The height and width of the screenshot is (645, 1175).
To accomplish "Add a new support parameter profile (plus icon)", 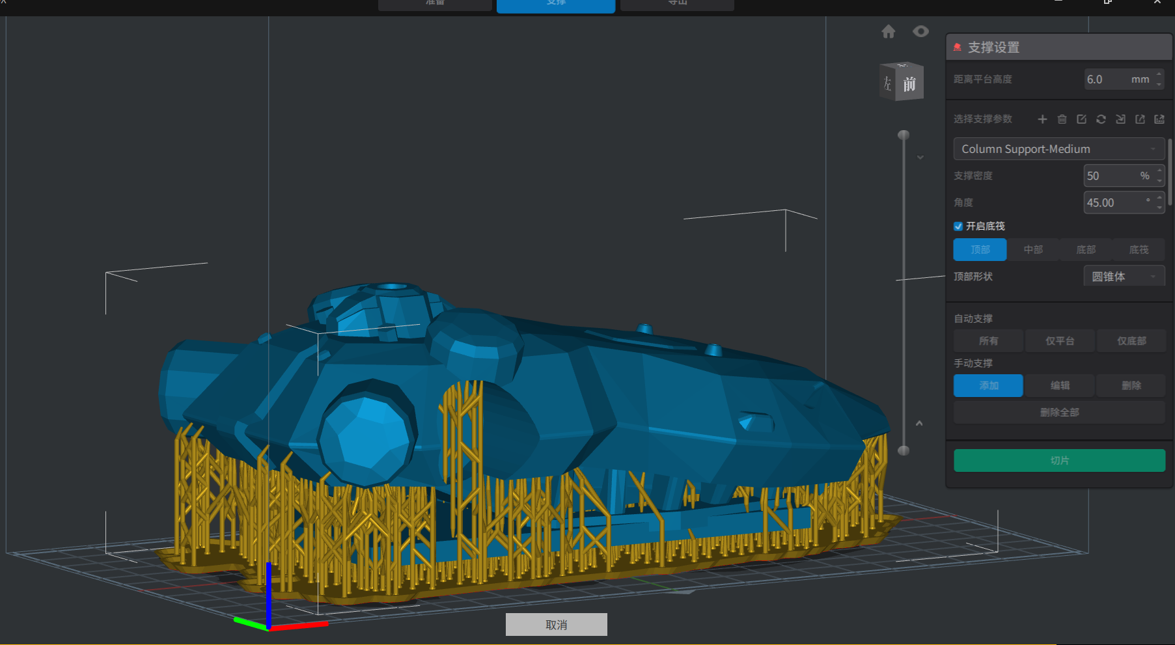I will (1042, 119).
